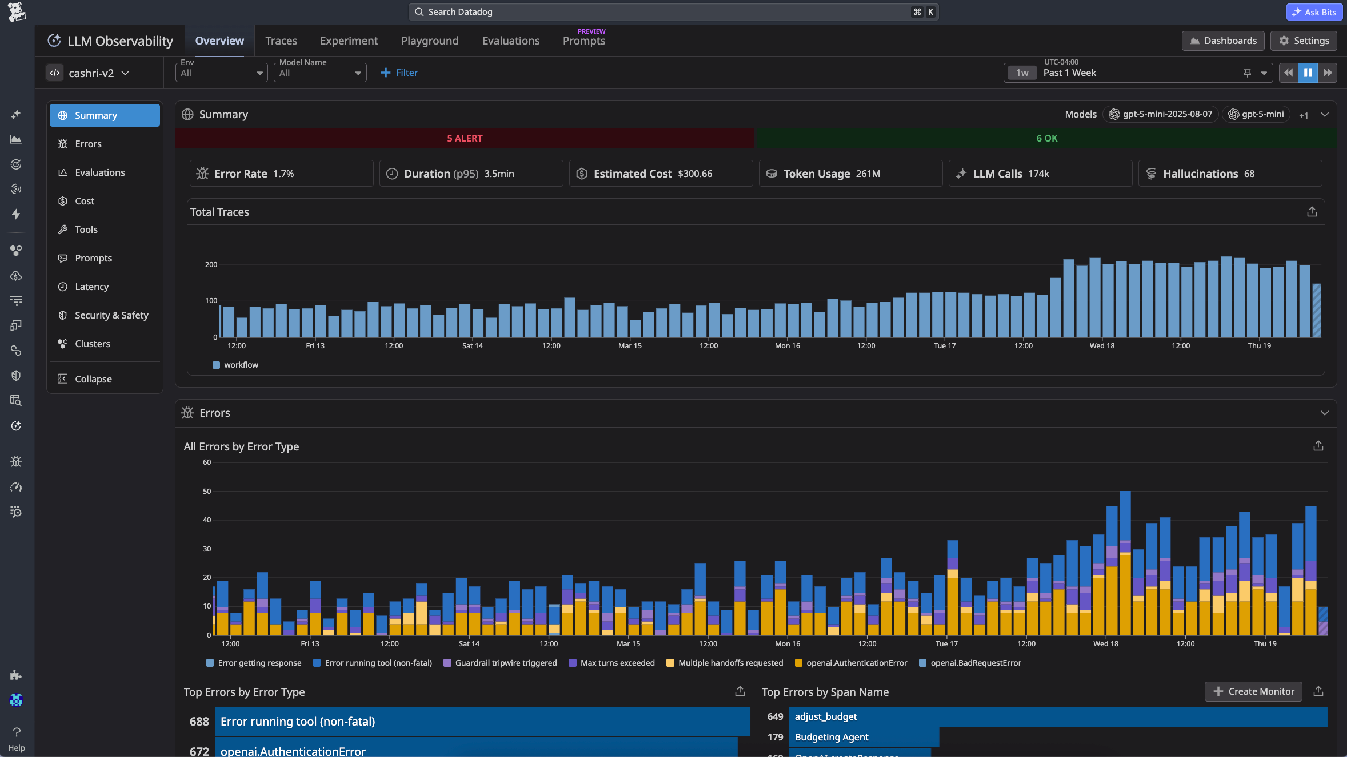Switch to the Traces tab

coord(281,41)
